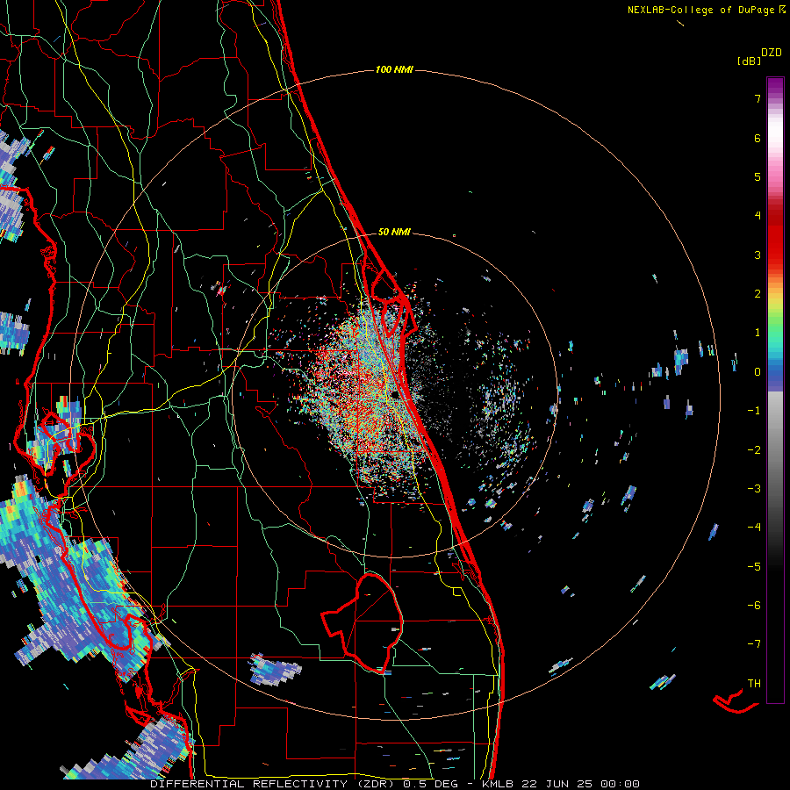This screenshot has width=790, height=790.
Task: Click the TH label under the color scale
Action: click(x=754, y=683)
